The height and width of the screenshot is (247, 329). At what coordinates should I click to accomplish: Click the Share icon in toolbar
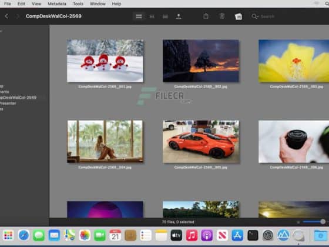pos(206,16)
